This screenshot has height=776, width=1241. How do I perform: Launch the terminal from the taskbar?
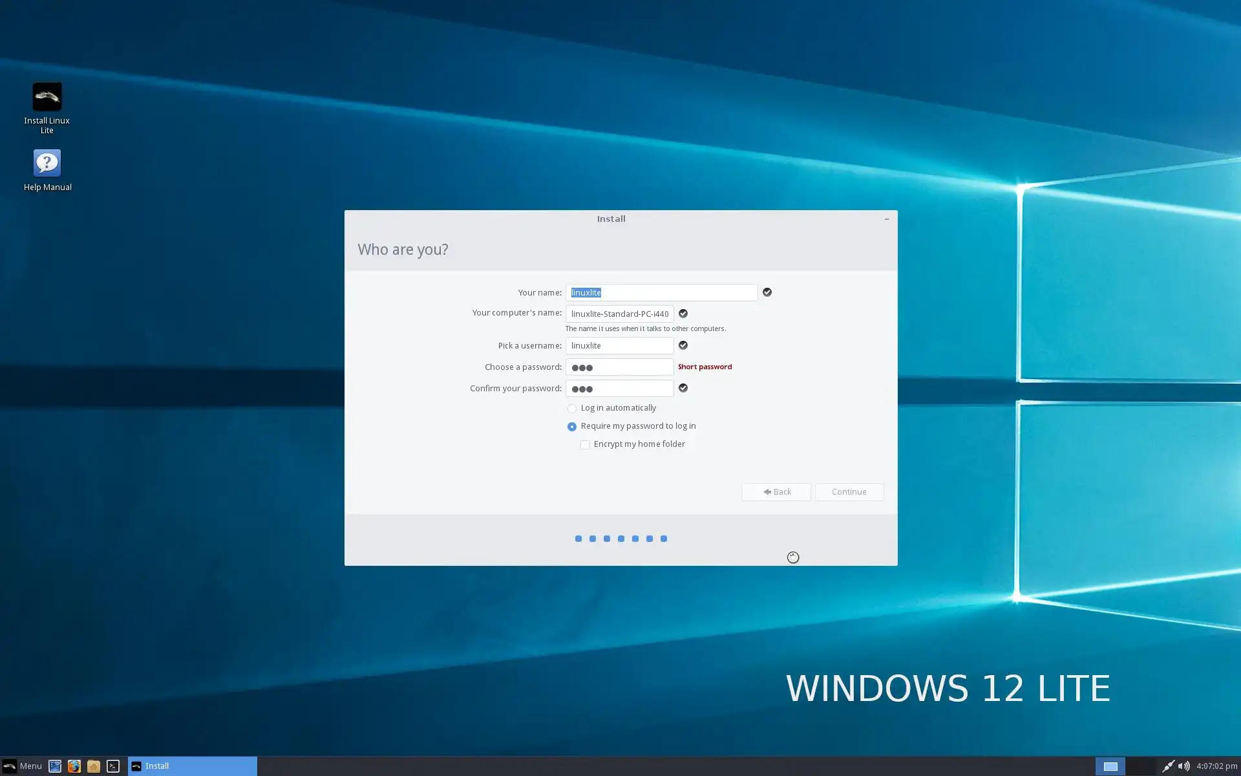tap(113, 766)
